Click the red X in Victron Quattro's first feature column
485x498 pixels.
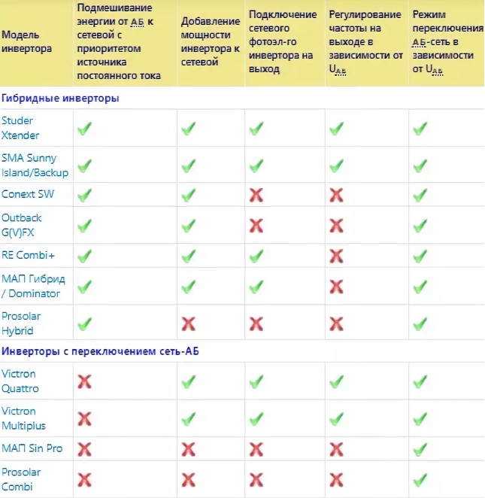[84, 382]
